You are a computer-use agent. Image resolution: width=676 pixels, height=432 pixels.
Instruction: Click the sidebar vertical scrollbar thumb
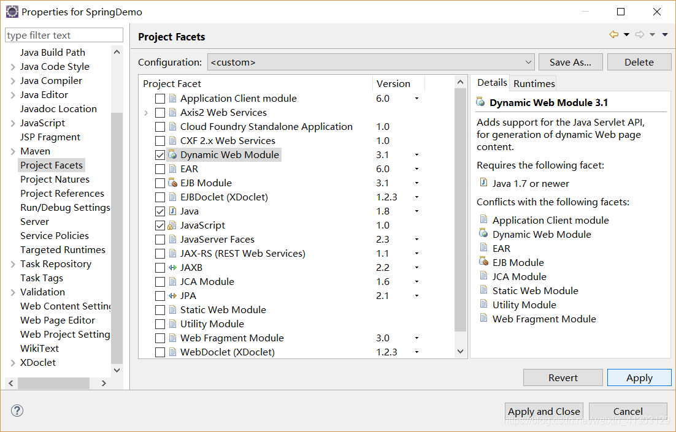117,238
